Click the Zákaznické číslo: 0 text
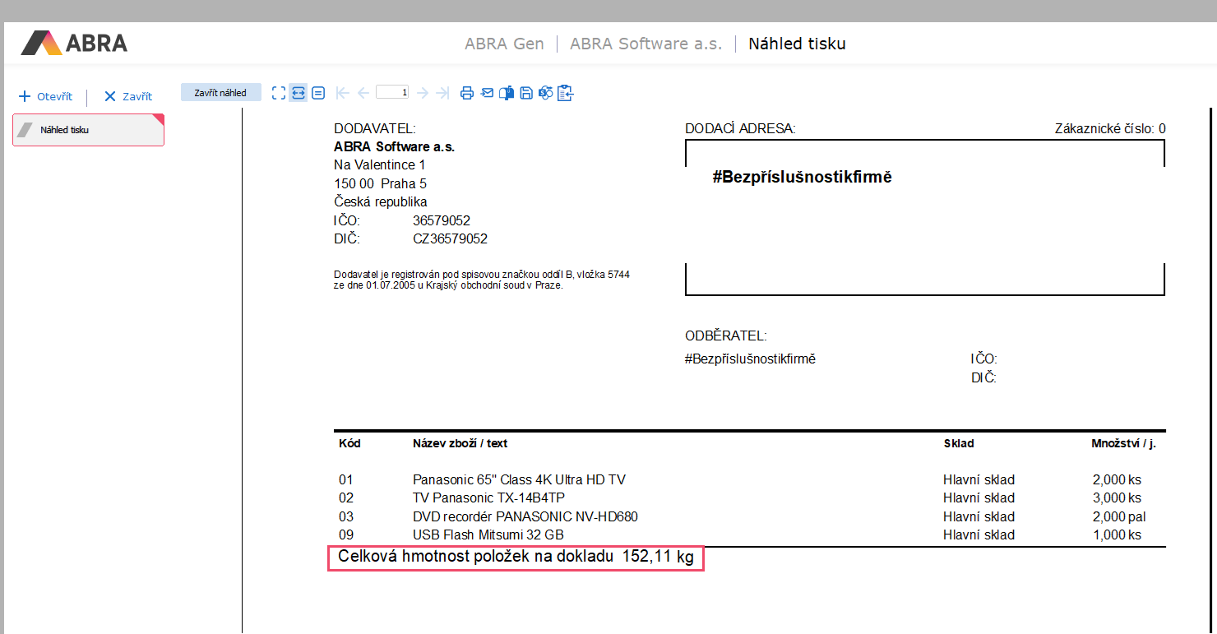 point(1110,128)
